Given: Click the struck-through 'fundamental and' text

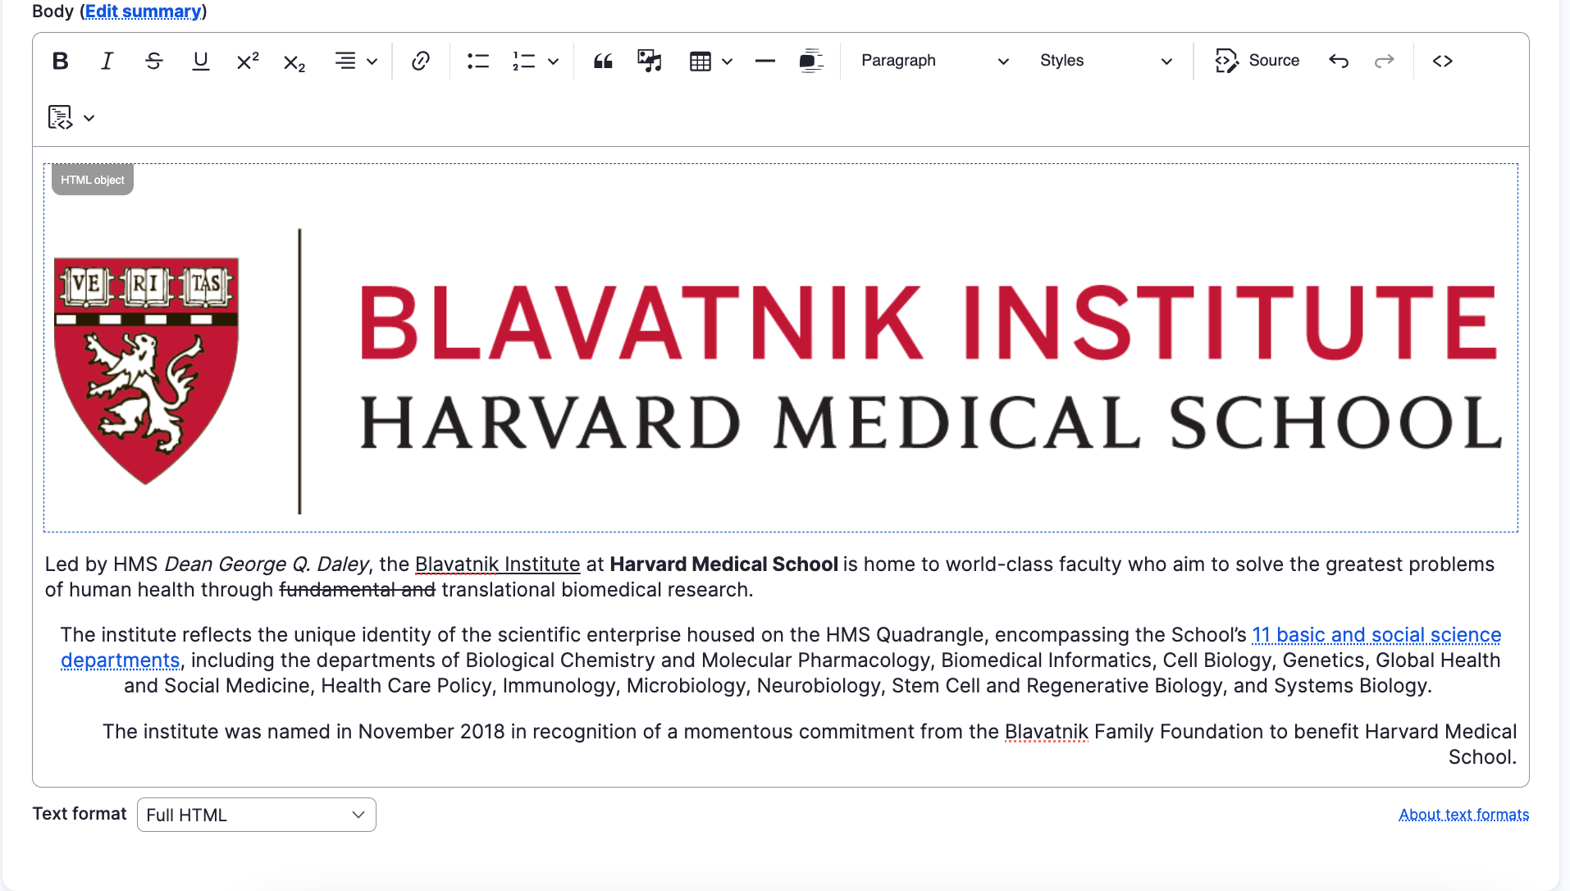Looking at the screenshot, I should [357, 590].
